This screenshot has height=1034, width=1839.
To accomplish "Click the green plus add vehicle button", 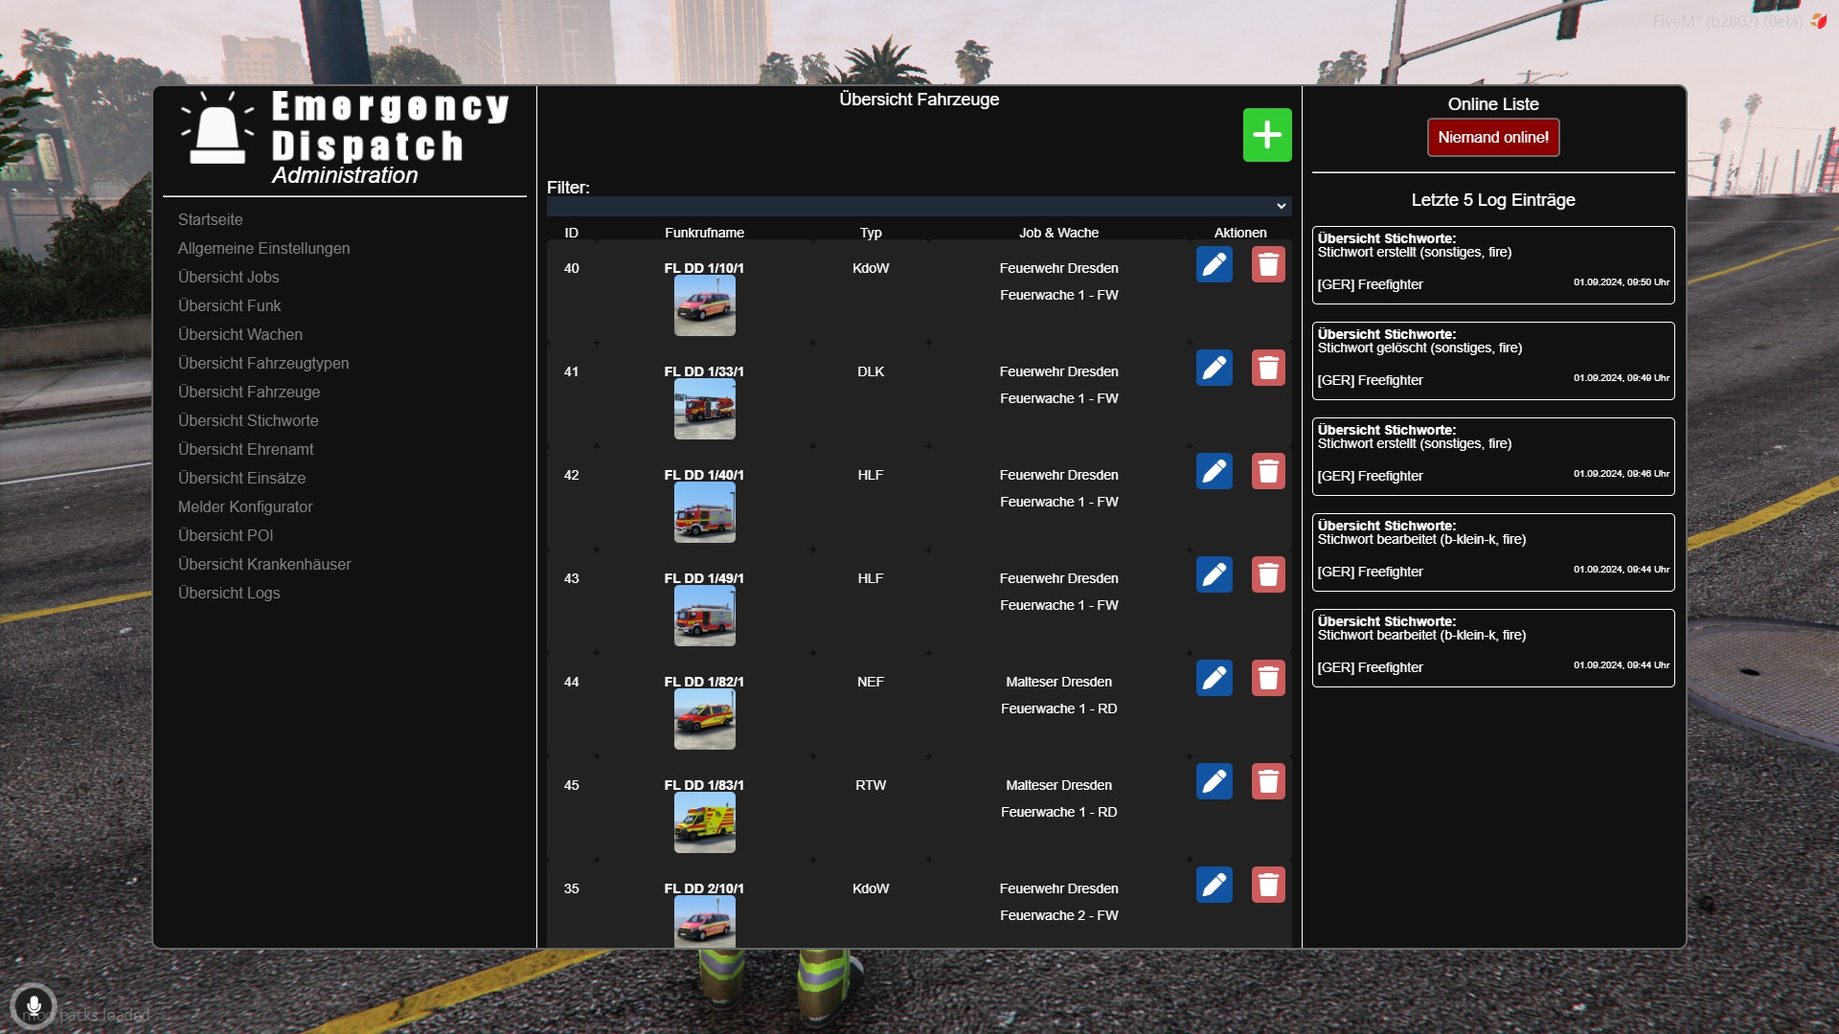I will 1266,135.
